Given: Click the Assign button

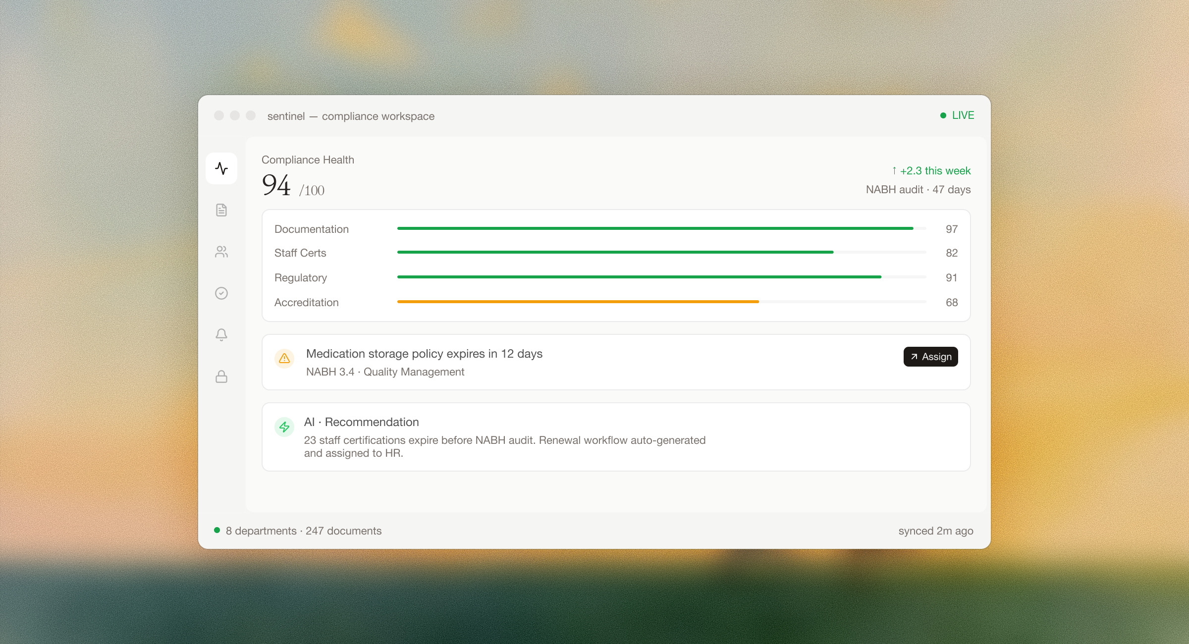Looking at the screenshot, I should [930, 357].
